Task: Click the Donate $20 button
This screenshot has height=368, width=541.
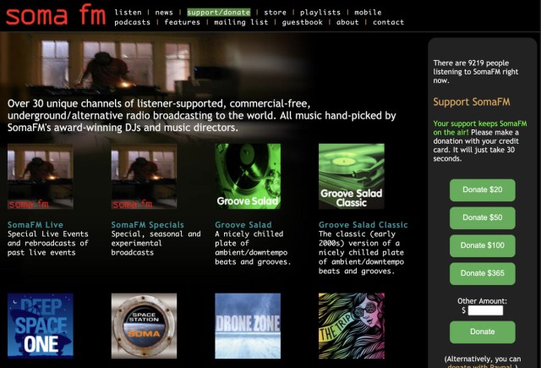Action: pyautogui.click(x=483, y=189)
